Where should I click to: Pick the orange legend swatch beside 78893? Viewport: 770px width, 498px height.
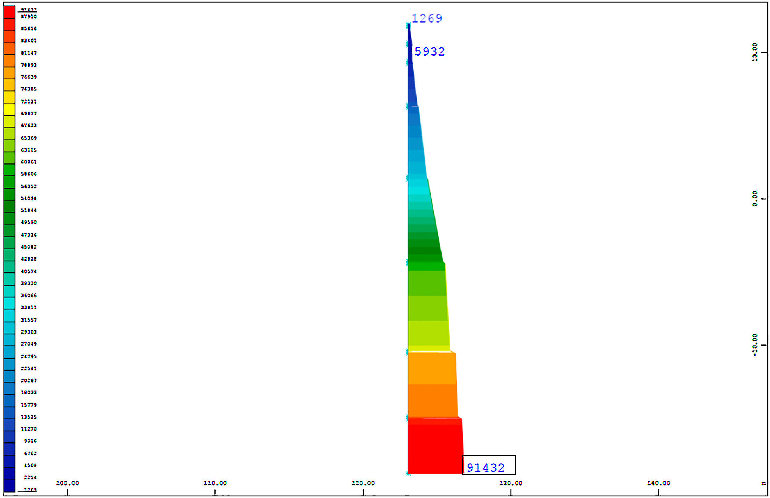pyautogui.click(x=9, y=61)
